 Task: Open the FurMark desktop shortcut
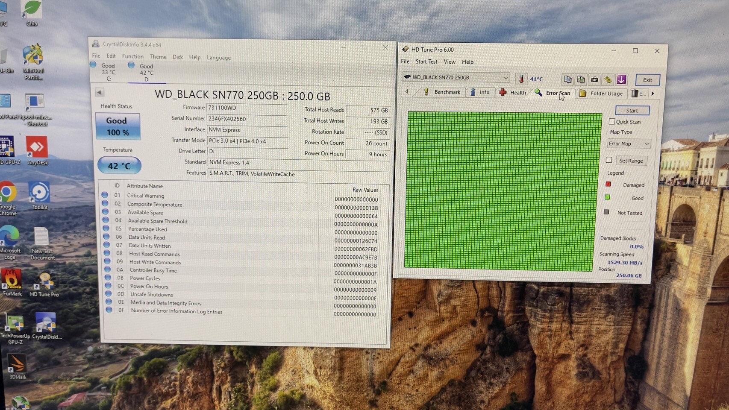coord(12,282)
